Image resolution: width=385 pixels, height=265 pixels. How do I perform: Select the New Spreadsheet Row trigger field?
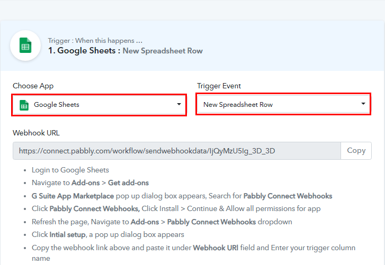pos(283,104)
